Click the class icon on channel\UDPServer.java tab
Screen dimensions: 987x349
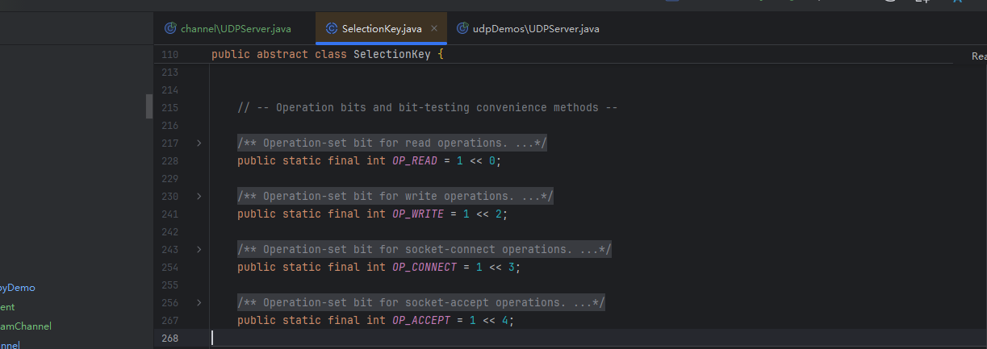[x=170, y=28]
